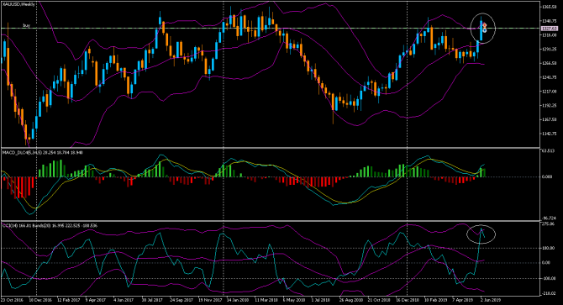Click the 1340.75 price scale label

[x=550, y=21]
